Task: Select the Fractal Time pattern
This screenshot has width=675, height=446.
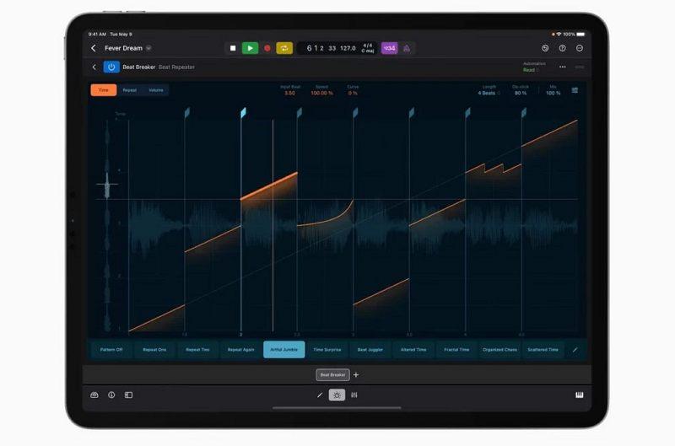Action: 456,350
